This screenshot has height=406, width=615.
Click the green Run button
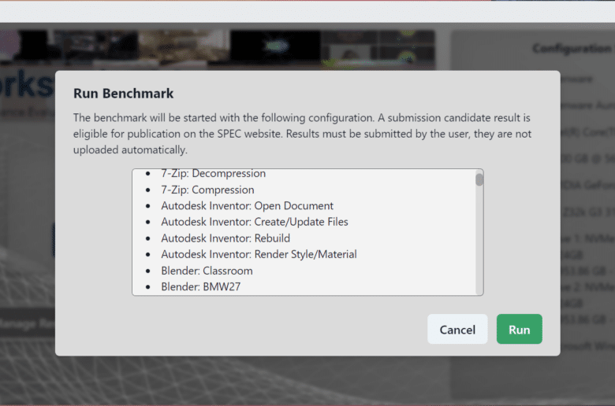519,329
